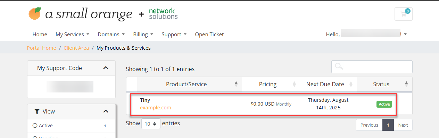Sort by Pricing column arrows
Image resolution: width=439 pixels, height=138 pixels.
click(x=295, y=84)
